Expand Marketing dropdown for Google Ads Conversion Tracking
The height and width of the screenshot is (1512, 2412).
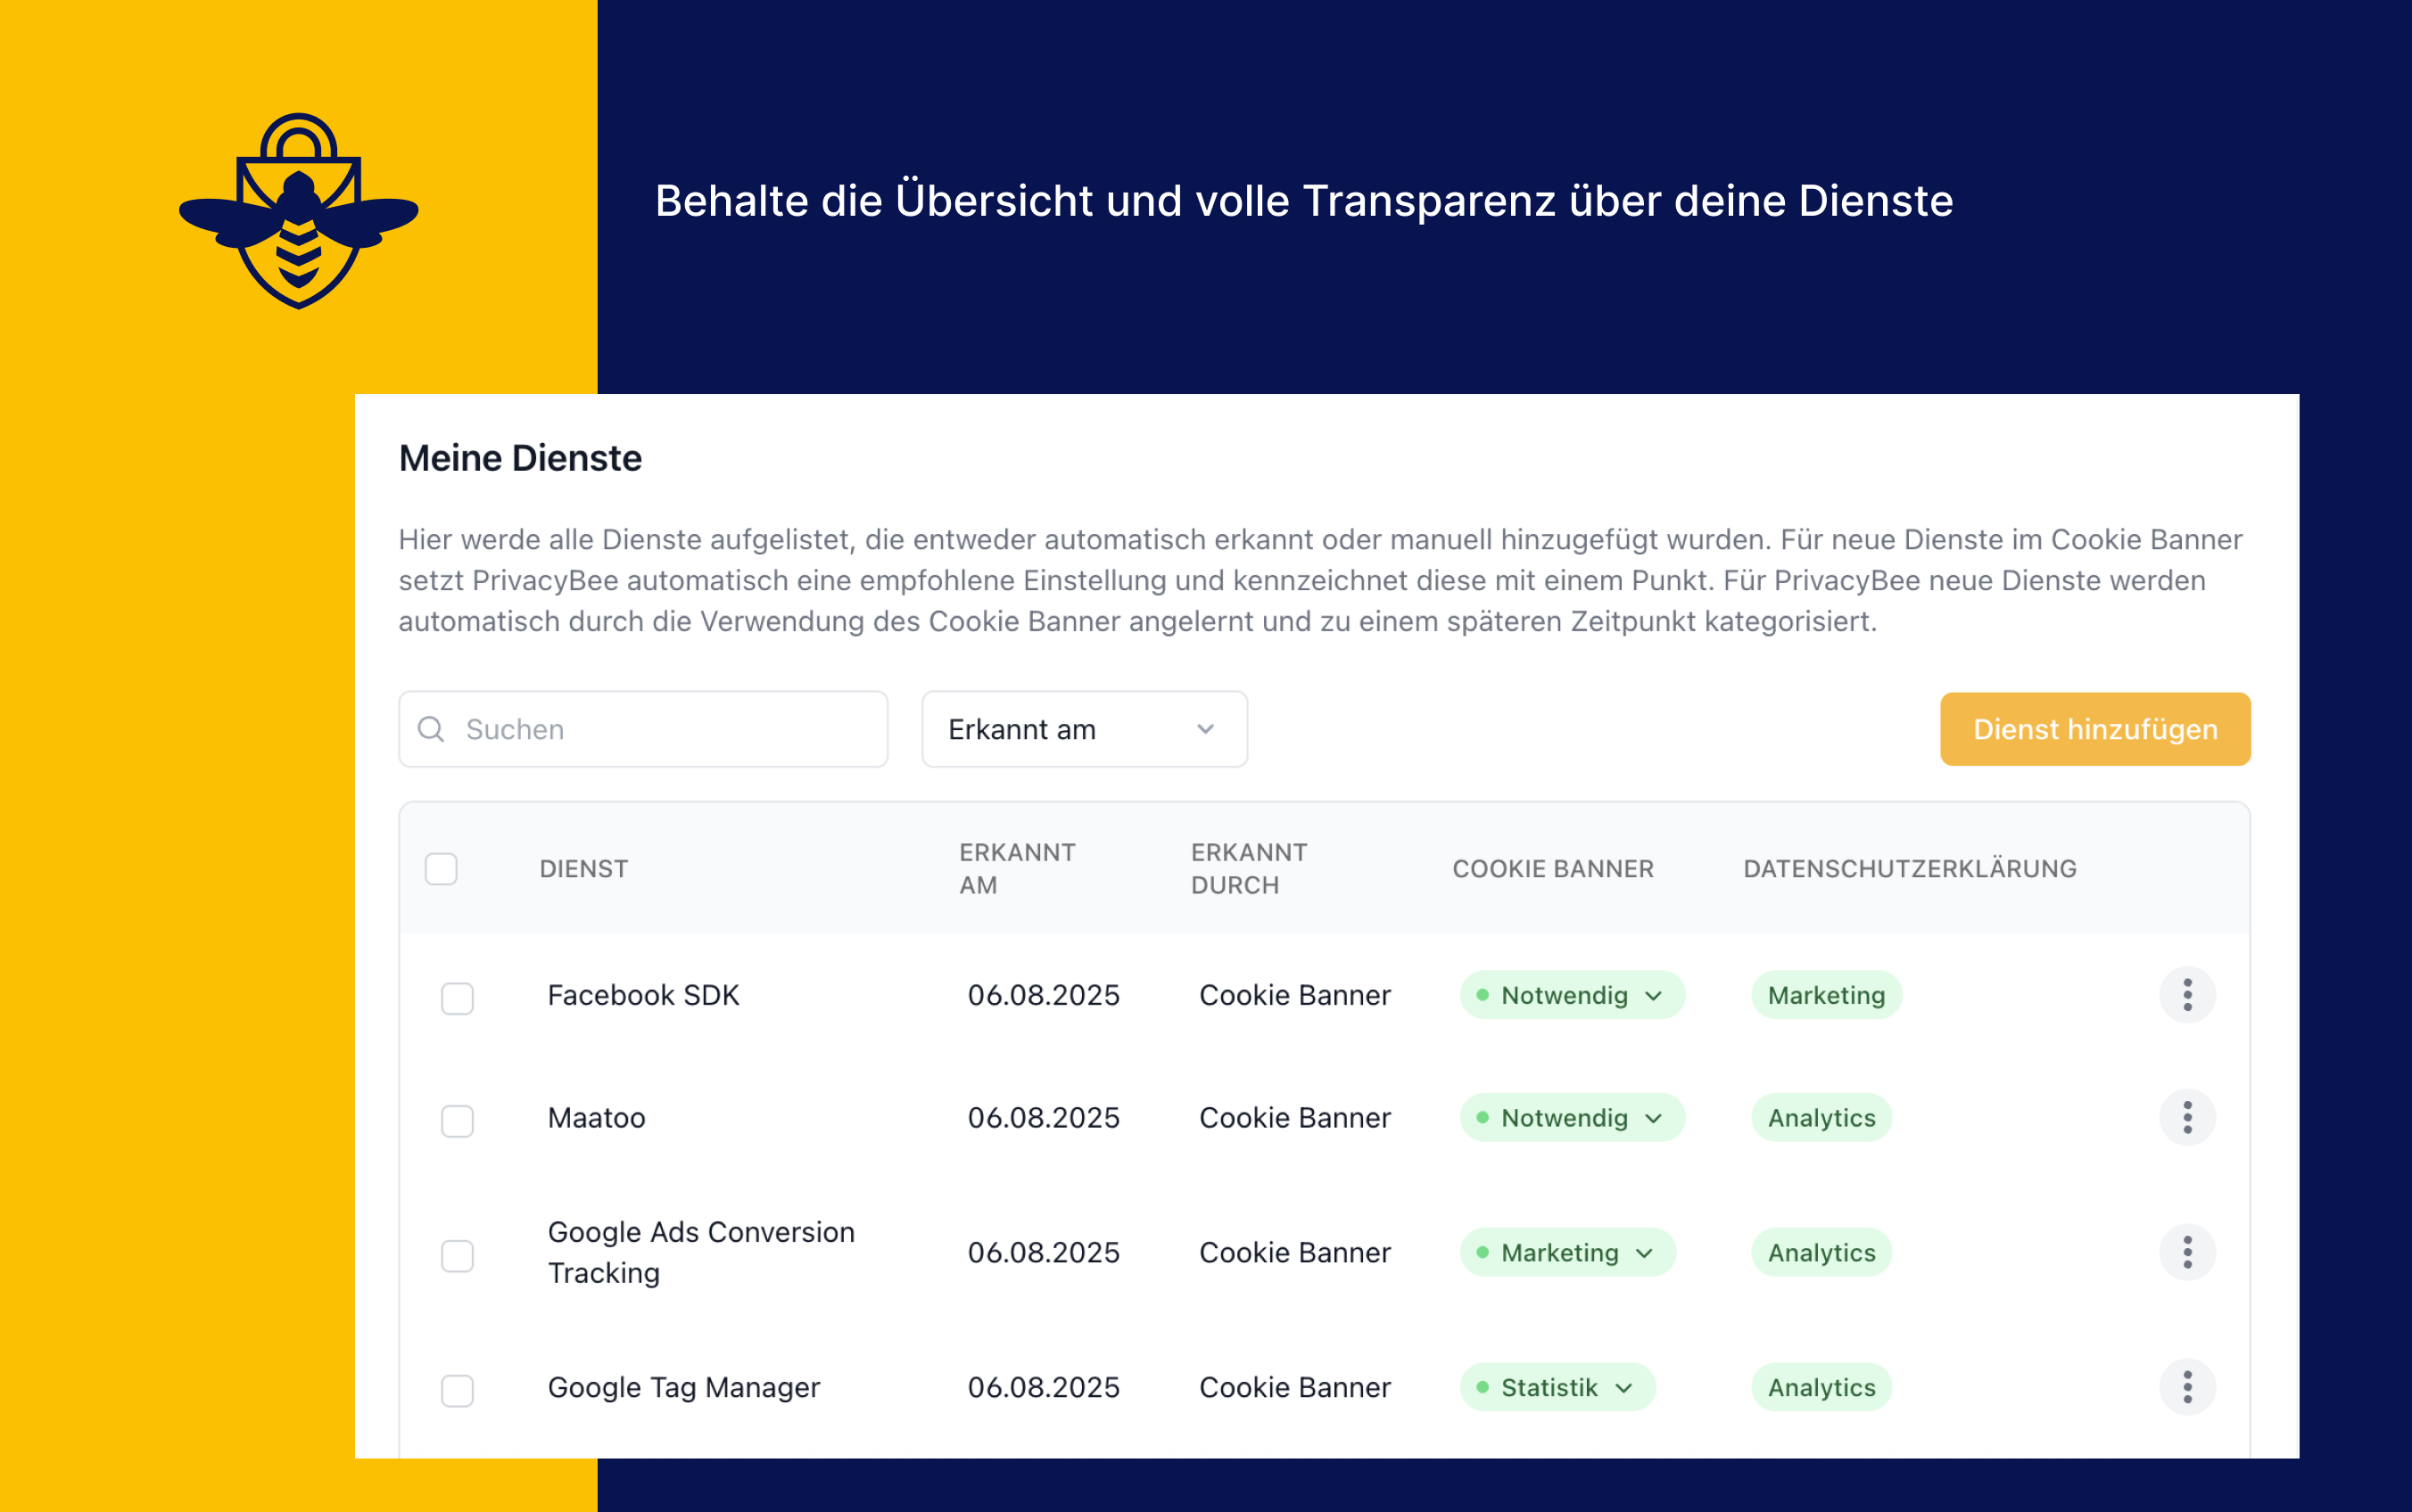[x=1567, y=1252]
